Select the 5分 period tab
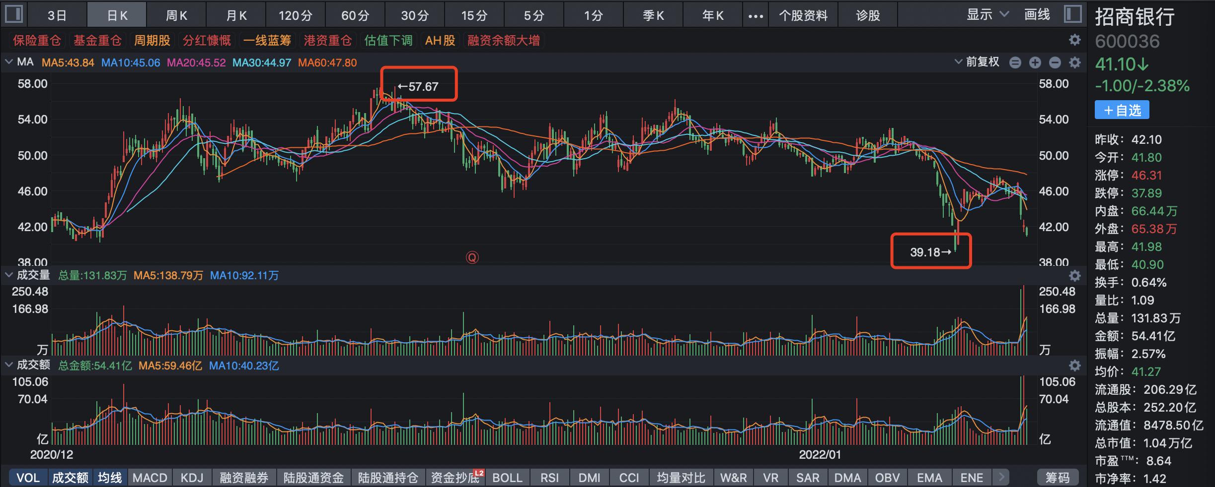 point(534,15)
